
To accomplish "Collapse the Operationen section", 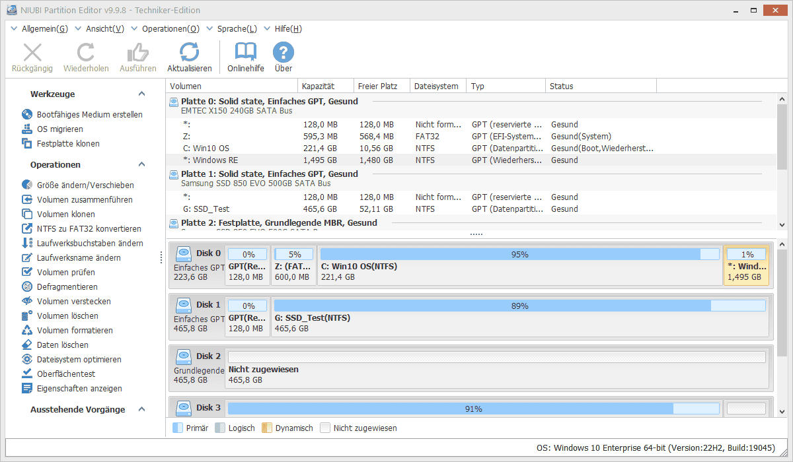I will [141, 164].
